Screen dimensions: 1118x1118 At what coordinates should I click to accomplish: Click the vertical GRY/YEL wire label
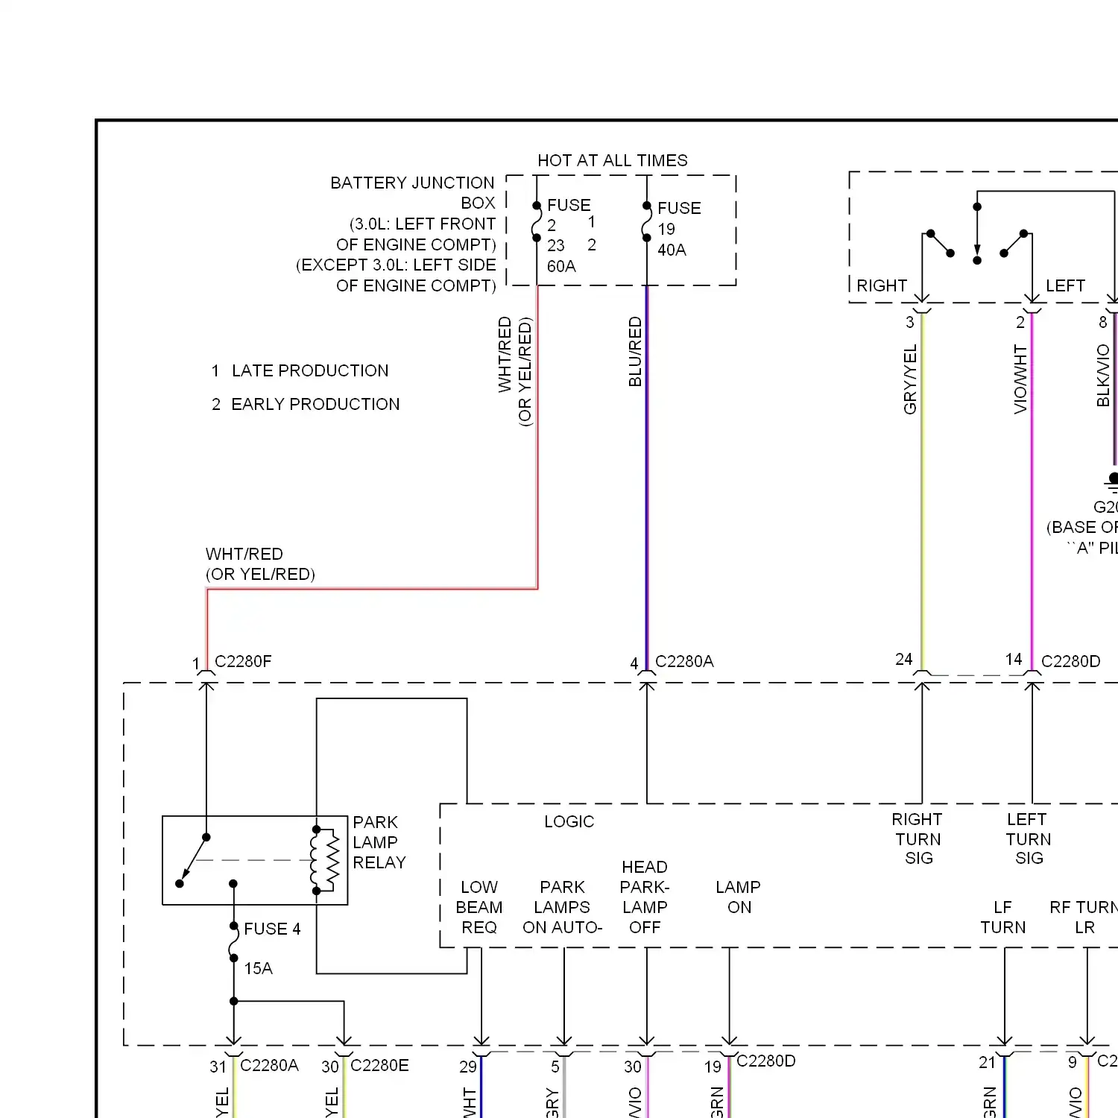[910, 379]
